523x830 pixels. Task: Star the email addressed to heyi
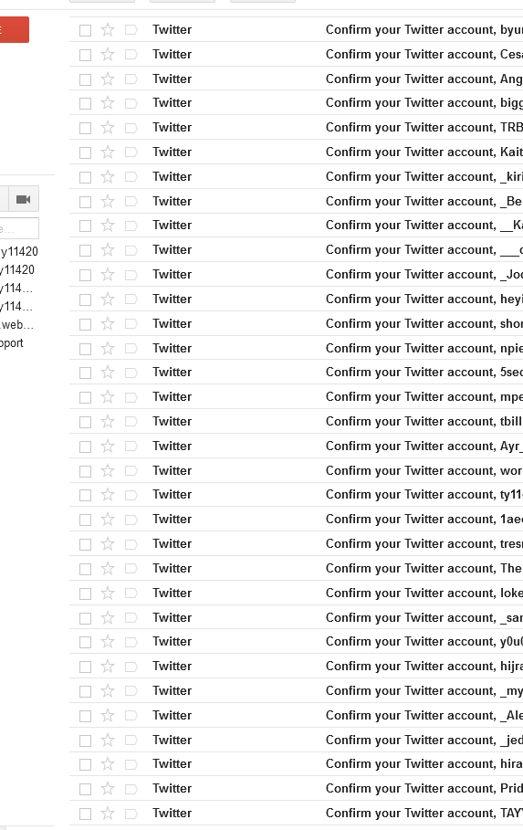coord(108,299)
